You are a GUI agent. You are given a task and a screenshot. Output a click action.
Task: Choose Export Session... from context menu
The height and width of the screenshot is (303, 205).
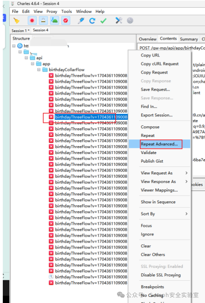coord(157,115)
